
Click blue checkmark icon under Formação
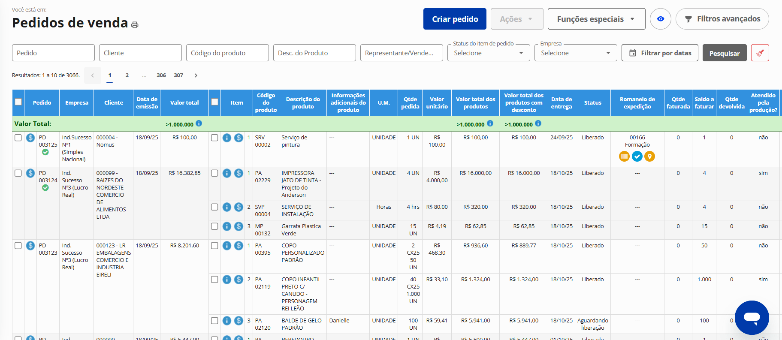637,156
